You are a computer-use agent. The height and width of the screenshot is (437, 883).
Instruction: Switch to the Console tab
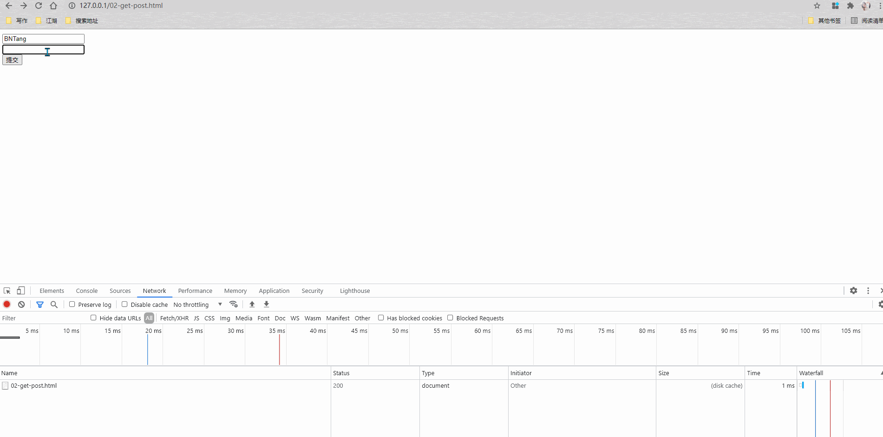click(87, 291)
